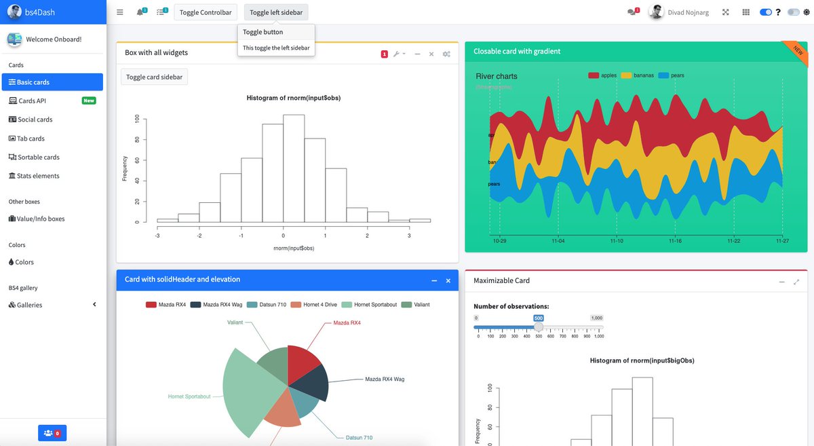Toggle Mazda RX4 Wag legend entry
814x446 pixels.
(x=217, y=305)
